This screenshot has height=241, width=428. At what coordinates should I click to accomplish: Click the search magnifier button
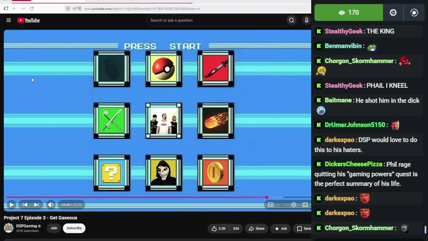click(292, 20)
